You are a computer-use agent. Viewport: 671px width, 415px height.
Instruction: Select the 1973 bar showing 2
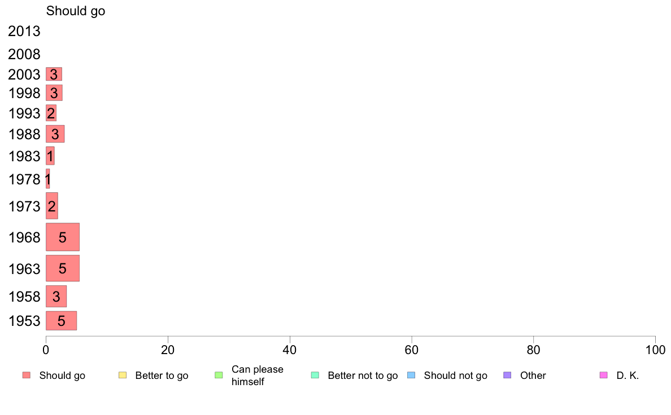tap(52, 206)
